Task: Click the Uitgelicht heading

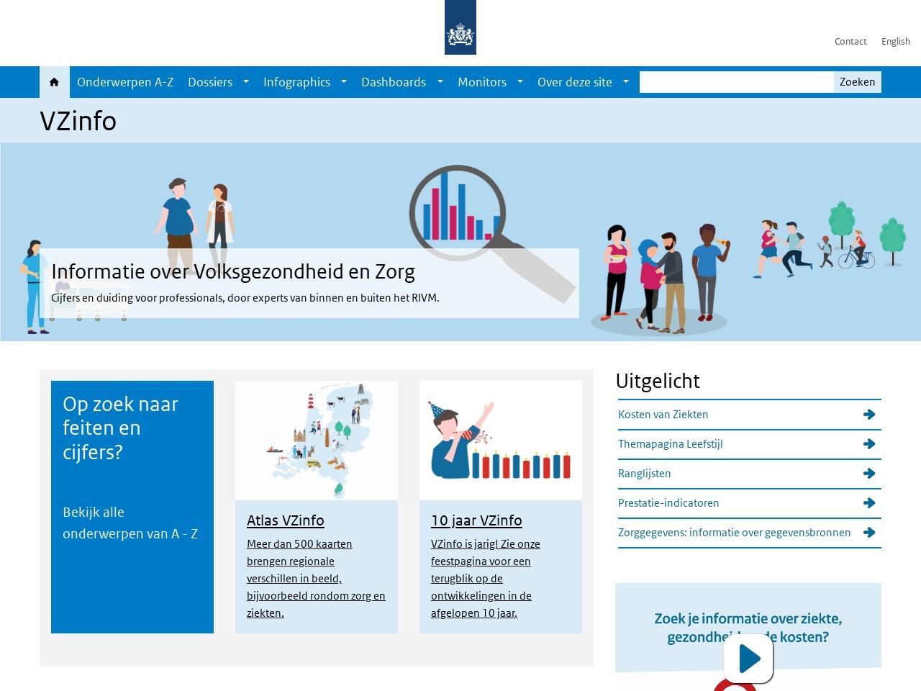Action: (x=658, y=381)
